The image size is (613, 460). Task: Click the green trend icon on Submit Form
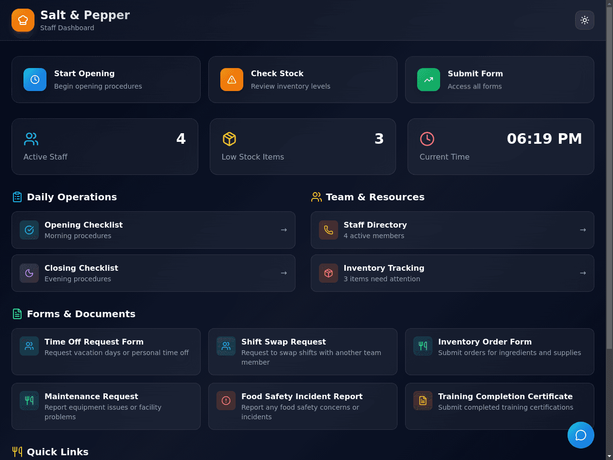pos(429,80)
